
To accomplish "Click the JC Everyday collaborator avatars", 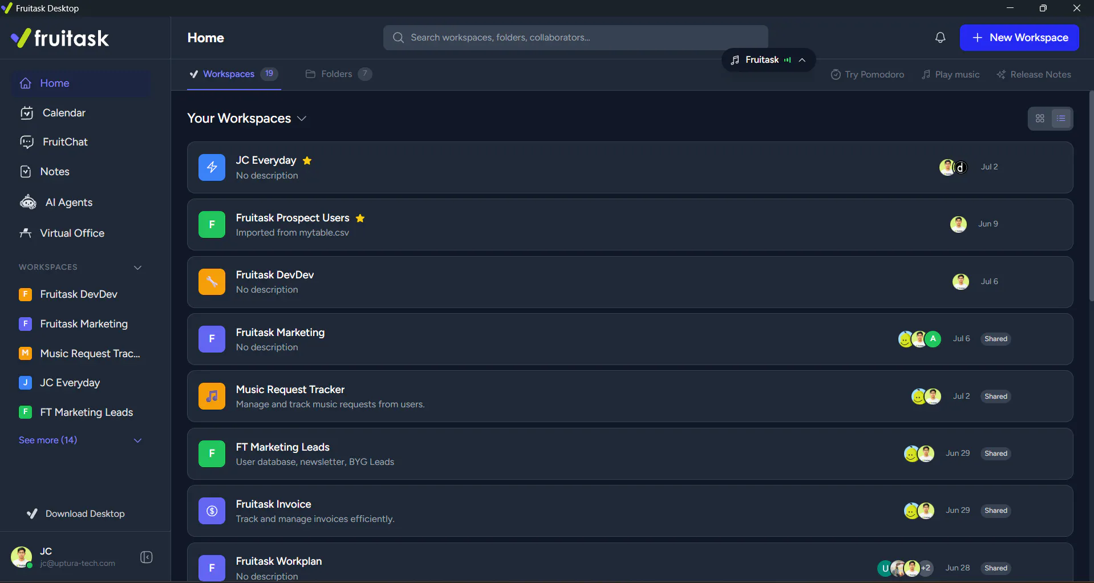I will 953,167.
